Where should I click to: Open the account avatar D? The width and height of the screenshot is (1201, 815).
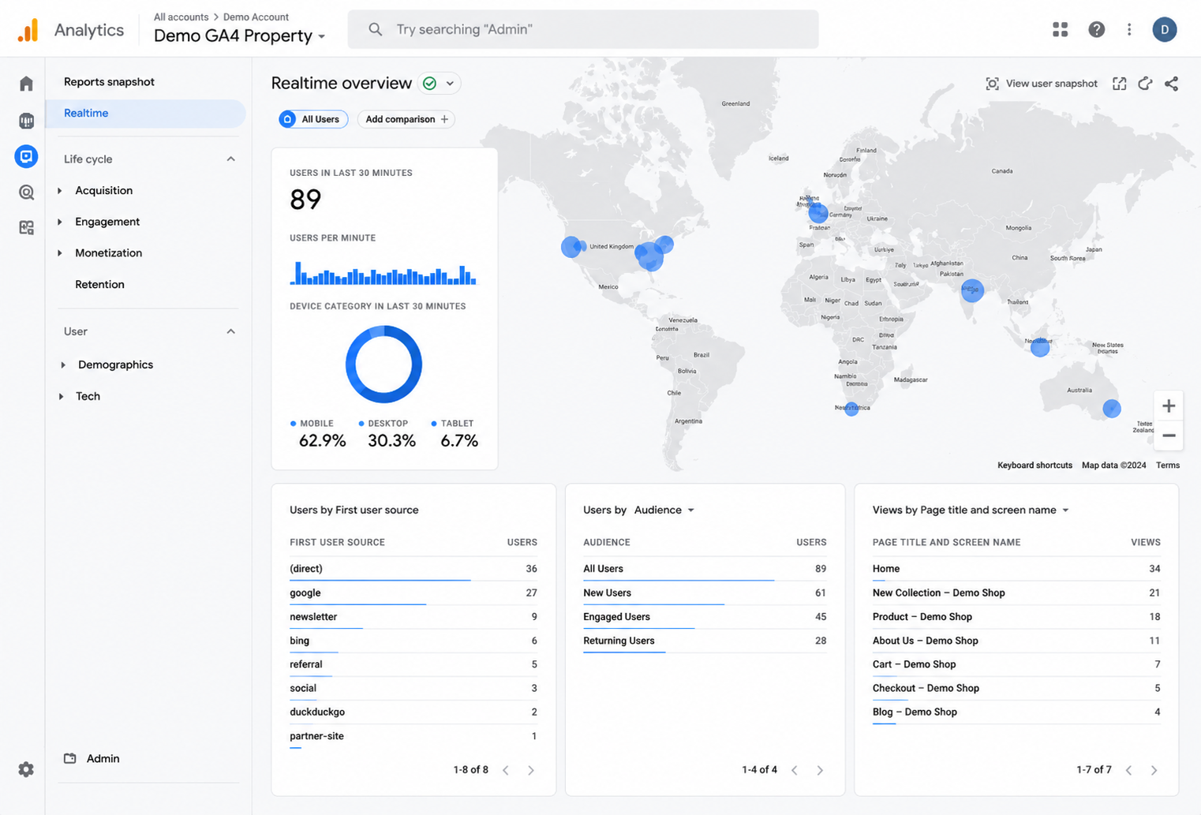coord(1165,29)
